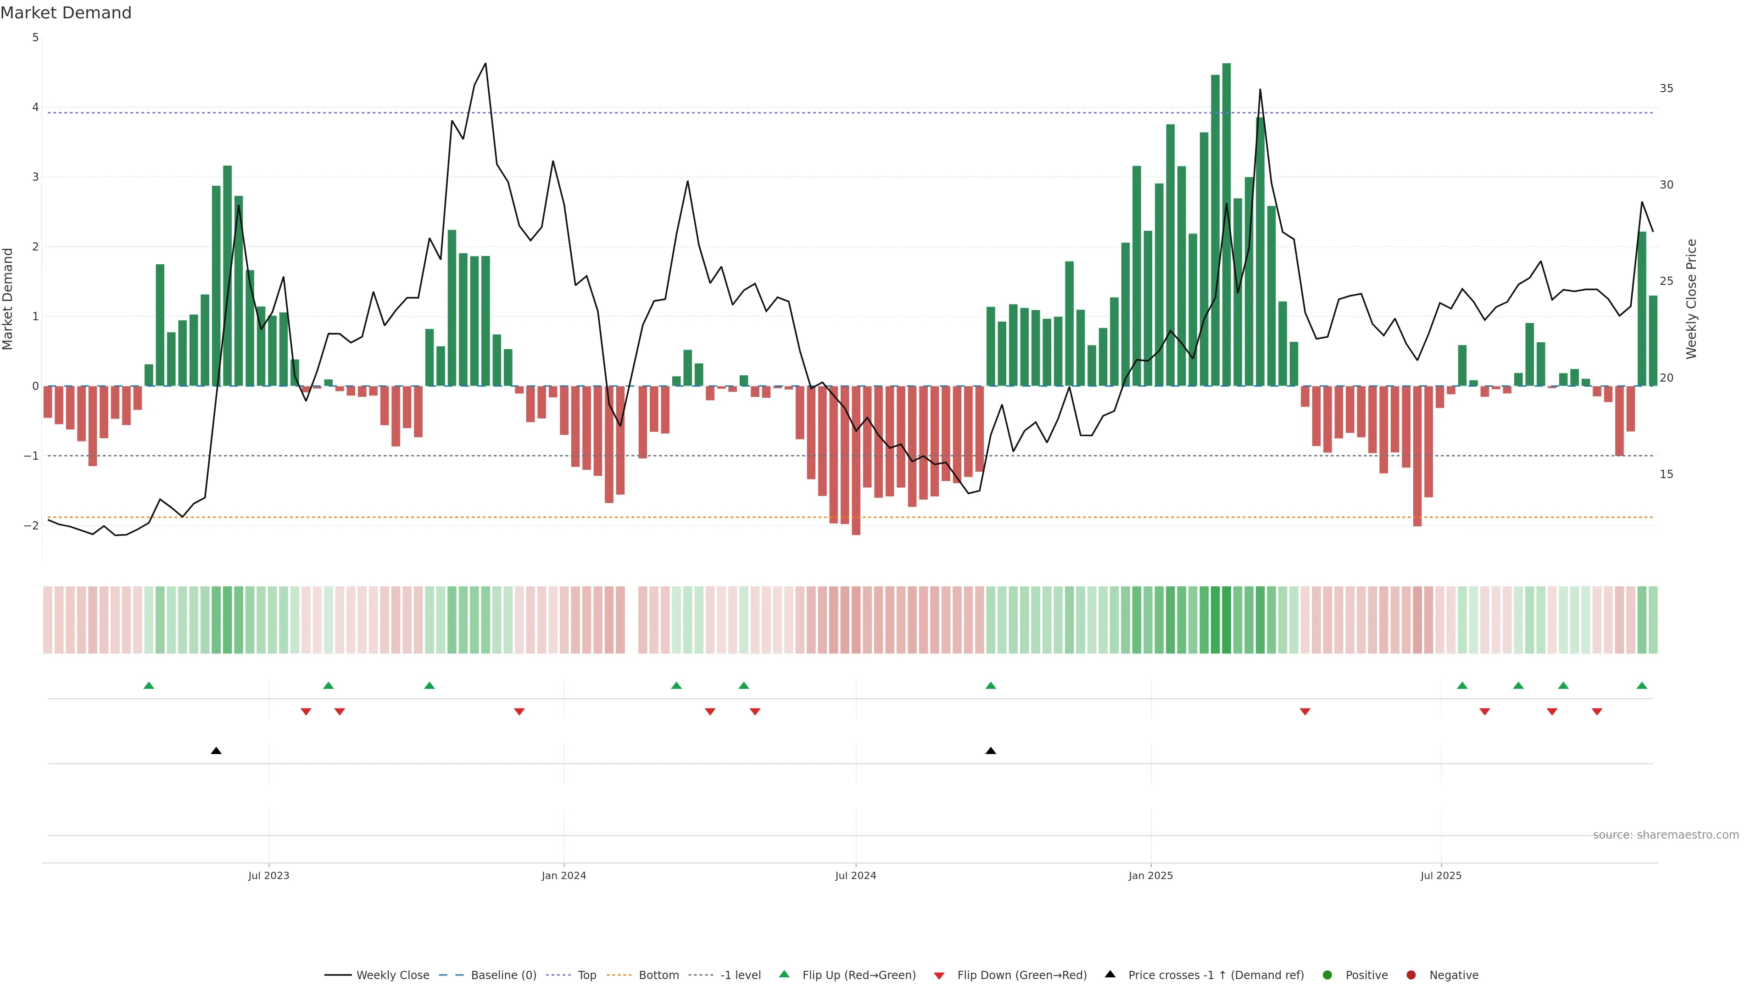Viewport: 1762px width, 991px height.
Task: Click the green Flip Up legend triangle
Action: (x=784, y=974)
